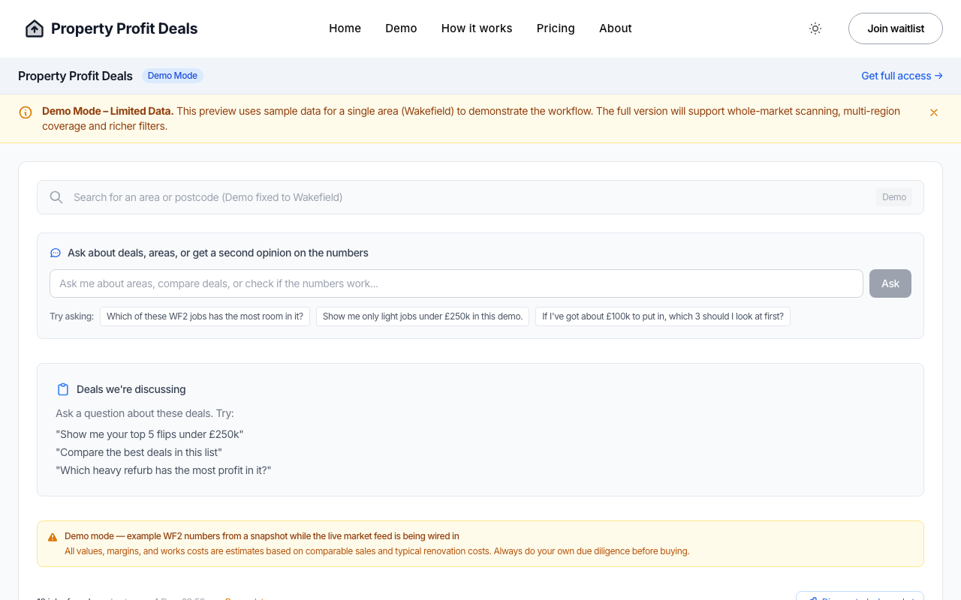Open the Pricing nav item
Image resolution: width=961 pixels, height=600 pixels.
click(x=556, y=28)
